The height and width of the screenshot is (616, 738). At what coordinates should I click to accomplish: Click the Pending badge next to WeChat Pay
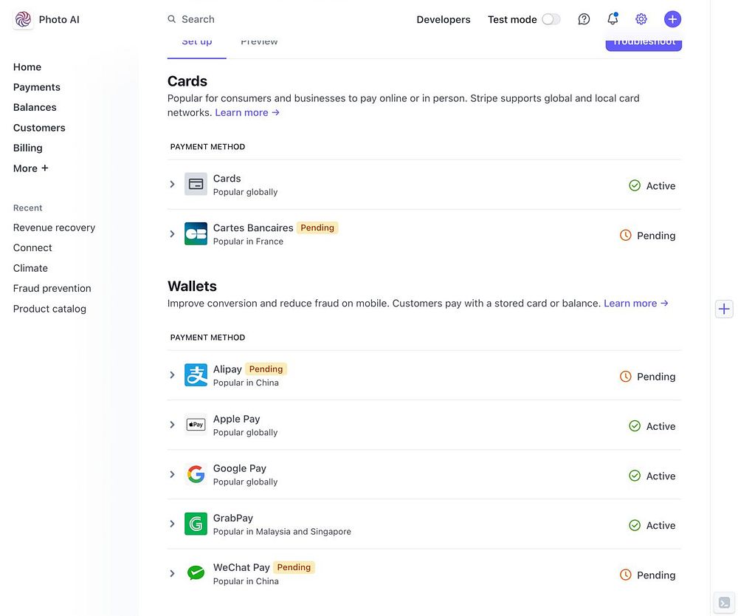[x=294, y=567]
